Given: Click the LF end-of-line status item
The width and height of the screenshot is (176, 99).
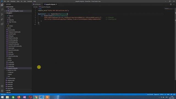Looking at the screenshot, I should click(165, 95).
